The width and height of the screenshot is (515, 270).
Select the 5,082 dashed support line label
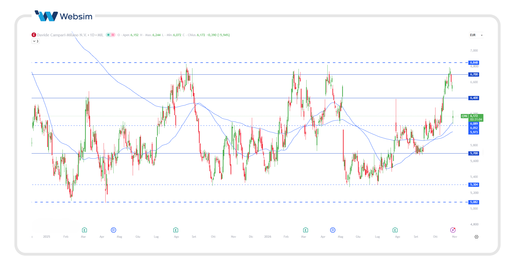[x=474, y=202]
